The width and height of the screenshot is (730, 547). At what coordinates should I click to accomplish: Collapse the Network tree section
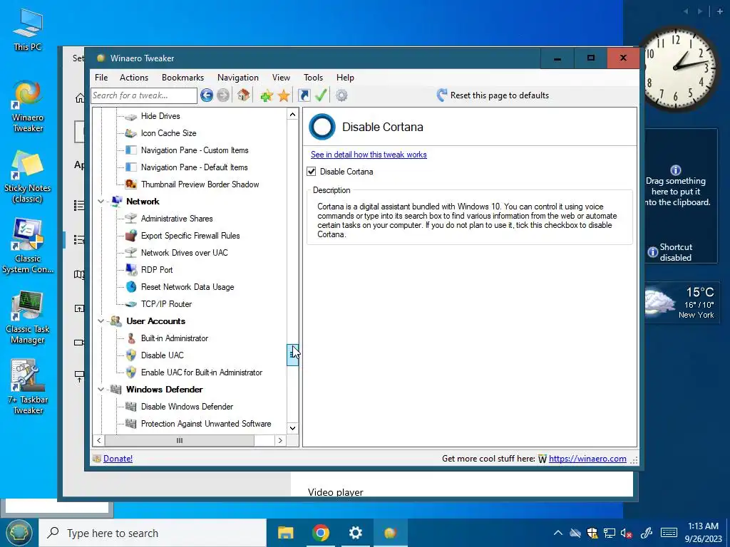(x=101, y=202)
